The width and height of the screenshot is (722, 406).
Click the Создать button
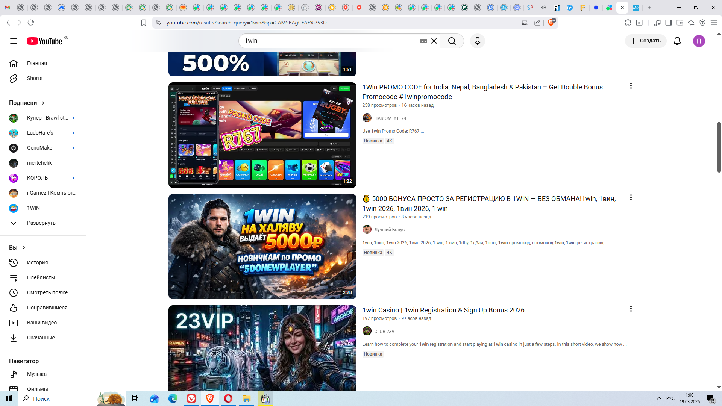[x=645, y=41]
